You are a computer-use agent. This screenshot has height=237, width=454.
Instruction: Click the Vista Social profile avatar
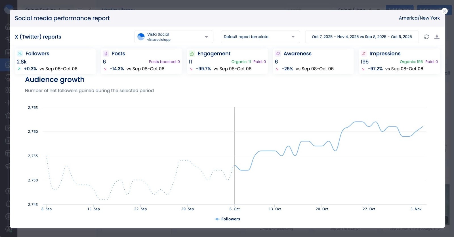pos(141,37)
